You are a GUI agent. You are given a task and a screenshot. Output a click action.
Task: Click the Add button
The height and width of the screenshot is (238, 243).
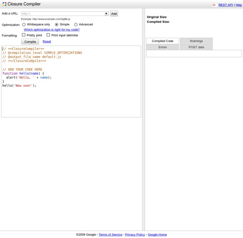click(114, 14)
